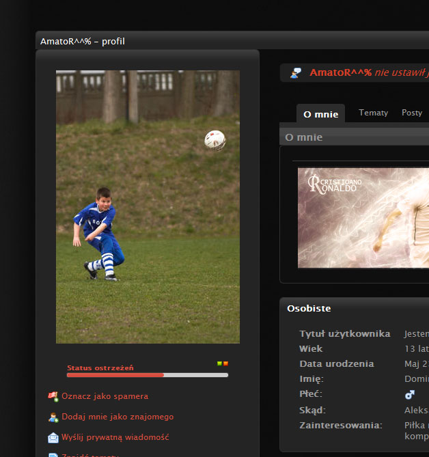Click the AmatoR^^% – profil window title

[82, 42]
